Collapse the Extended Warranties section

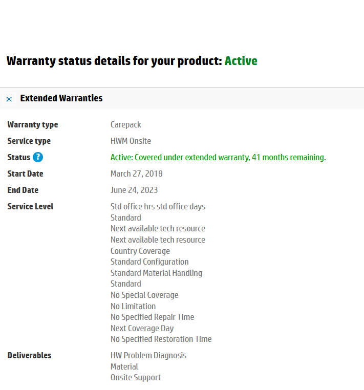click(9, 99)
